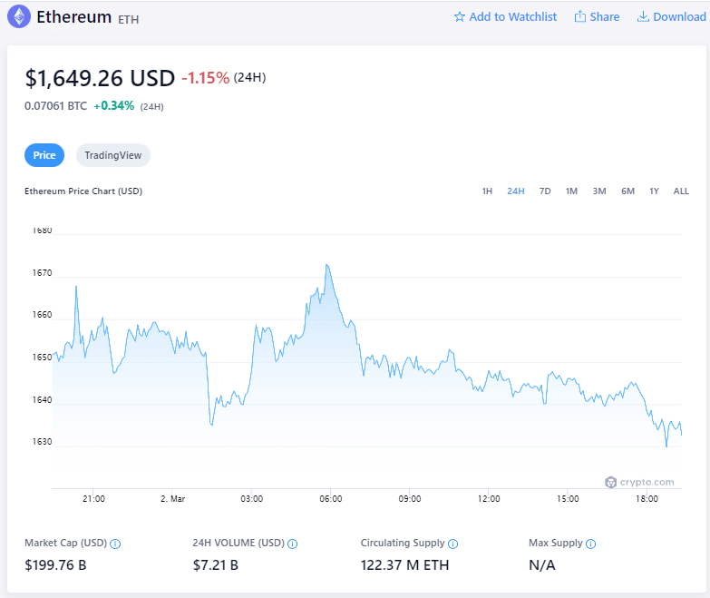Select the 1Y time range
This screenshot has height=598, width=710.
pyautogui.click(x=655, y=191)
